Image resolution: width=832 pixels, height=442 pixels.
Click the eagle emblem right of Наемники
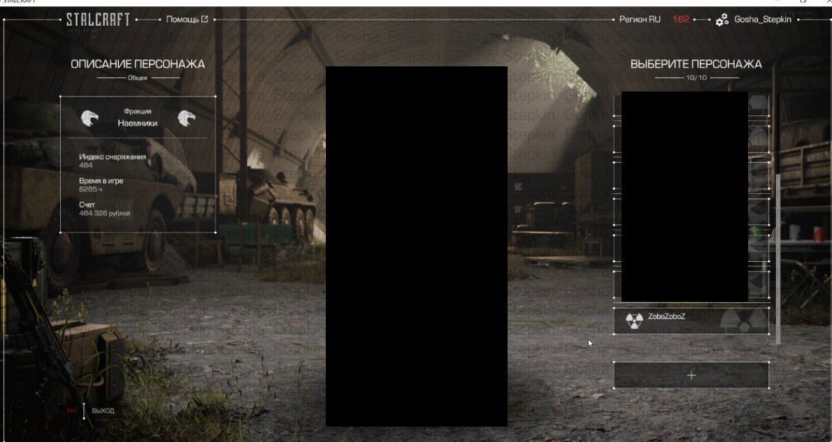(x=186, y=118)
